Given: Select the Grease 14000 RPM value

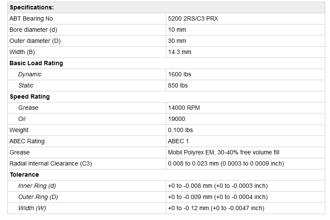Looking at the screenshot, I should point(184,108).
